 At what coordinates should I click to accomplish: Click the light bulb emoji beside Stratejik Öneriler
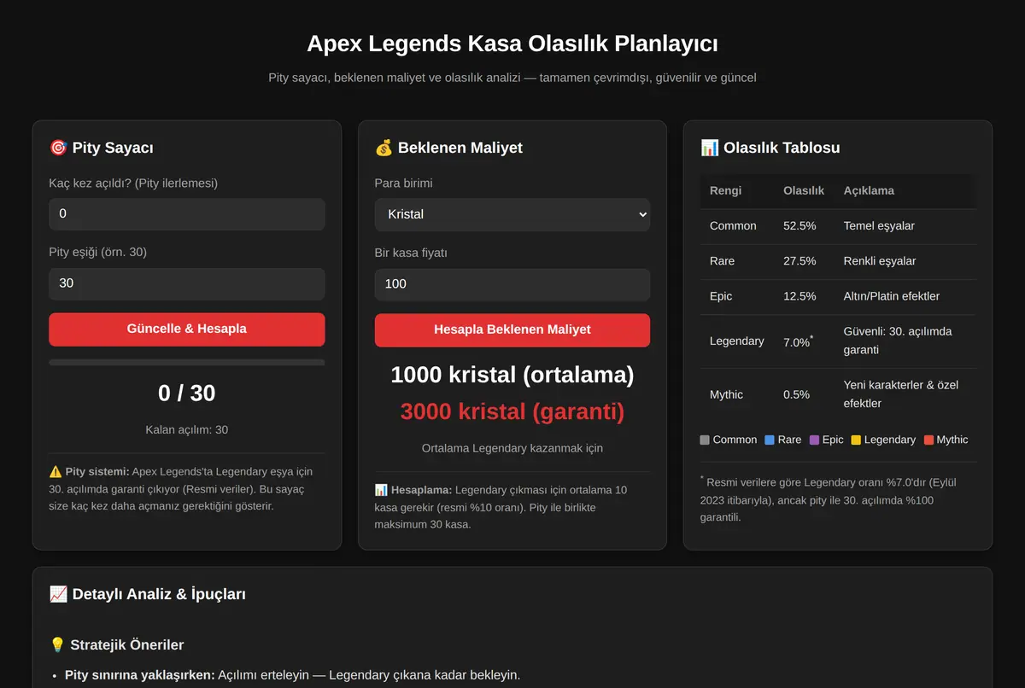[58, 644]
